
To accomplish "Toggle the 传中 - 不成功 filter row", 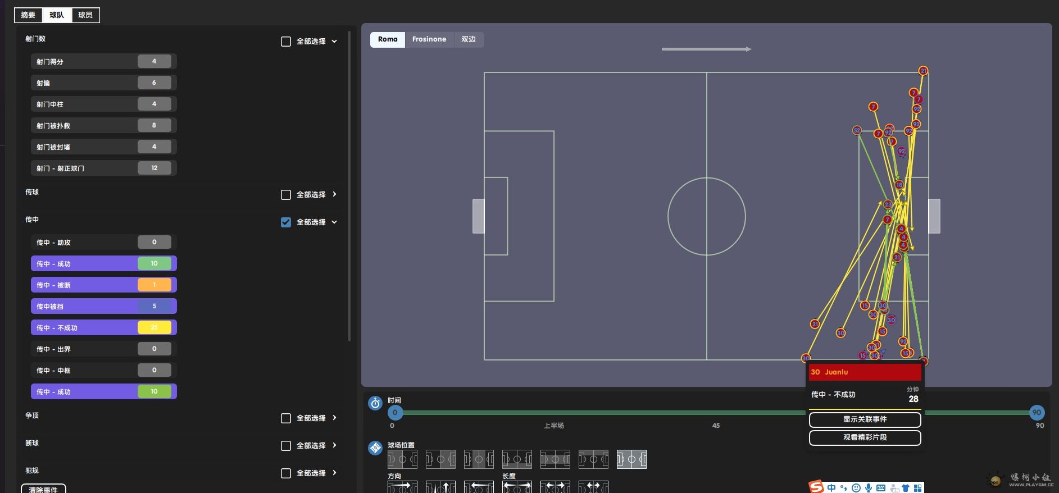I will coord(104,328).
